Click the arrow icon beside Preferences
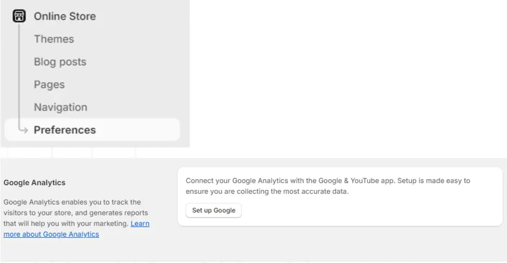Viewport: 507px width, 263px height. tap(23, 130)
